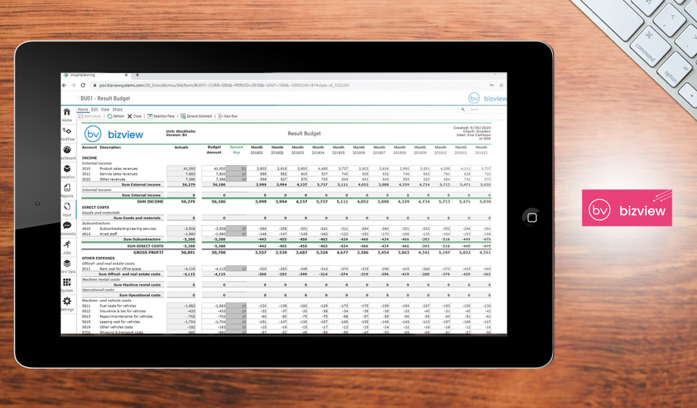Screen dimensions: 697x408
Task: Open the Settings gear in sidebar
Action: click(67, 301)
